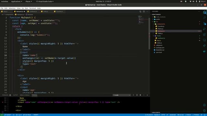Close the bottom terminal panel
This screenshot has height=116, width=207.
click(147, 95)
